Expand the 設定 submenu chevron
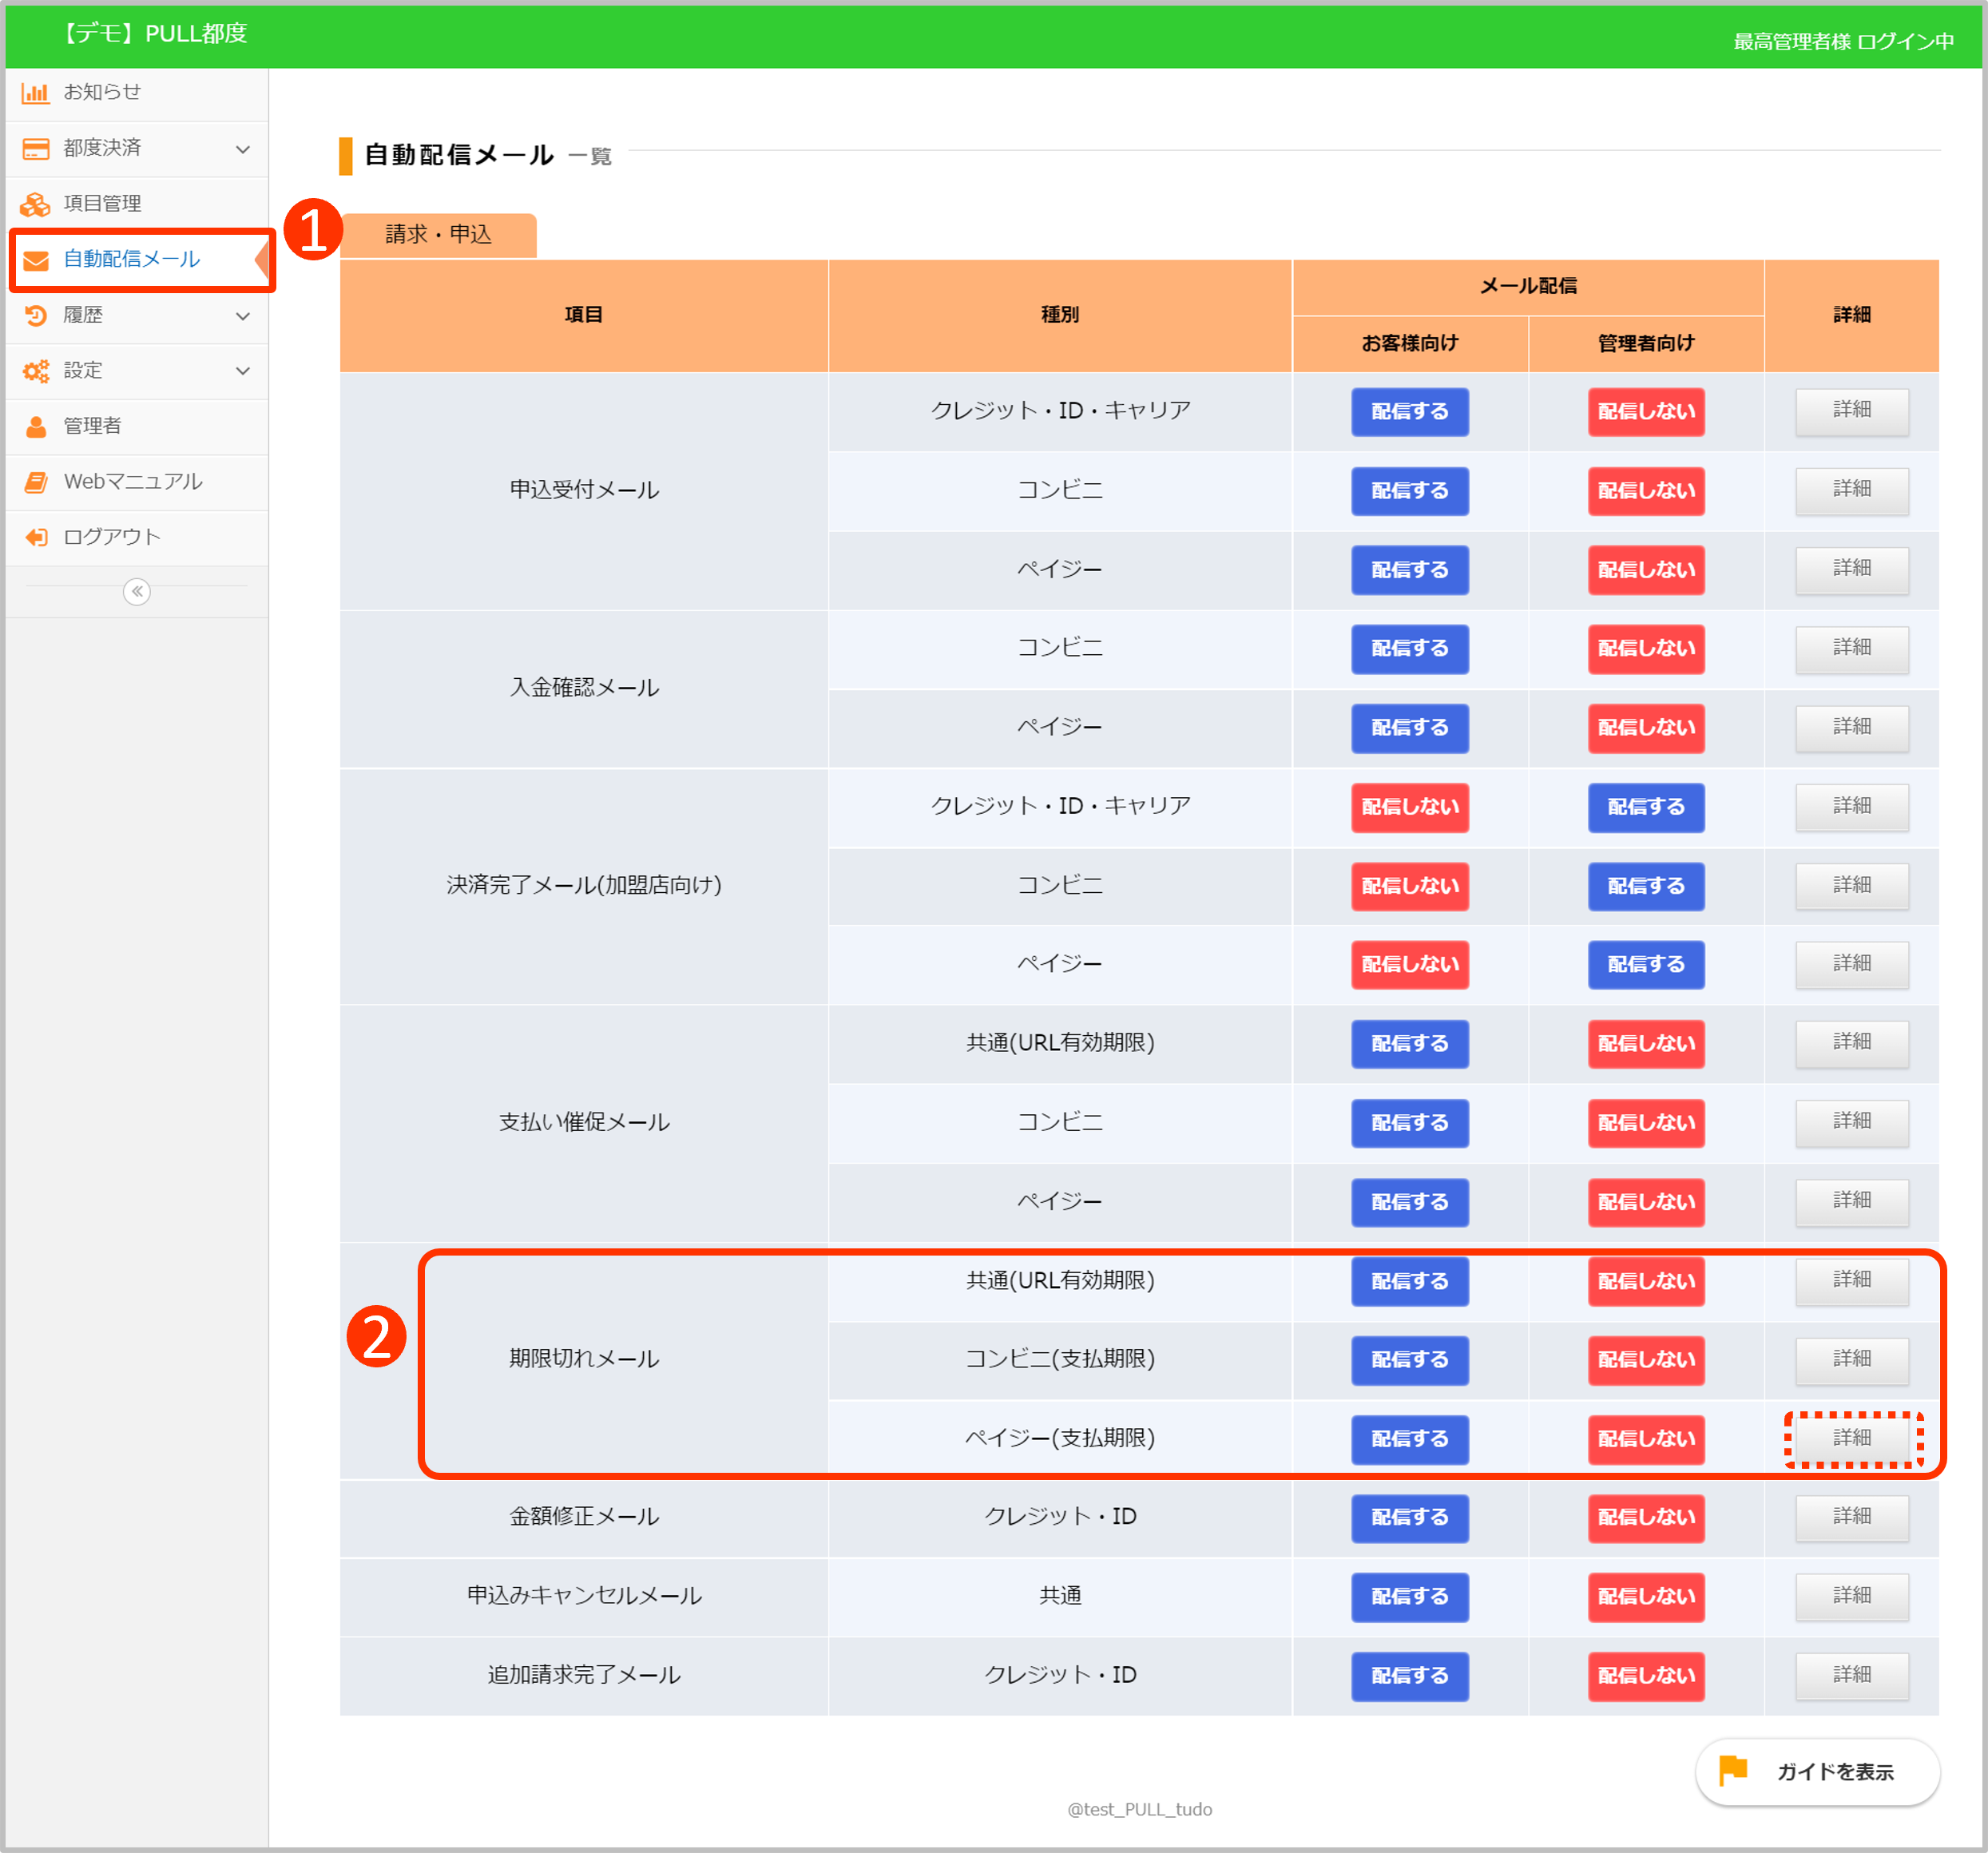Image resolution: width=1988 pixels, height=1853 pixels. [x=242, y=371]
